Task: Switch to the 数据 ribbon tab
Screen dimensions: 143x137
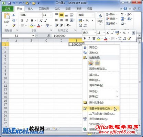Action: (x=68, y=9)
